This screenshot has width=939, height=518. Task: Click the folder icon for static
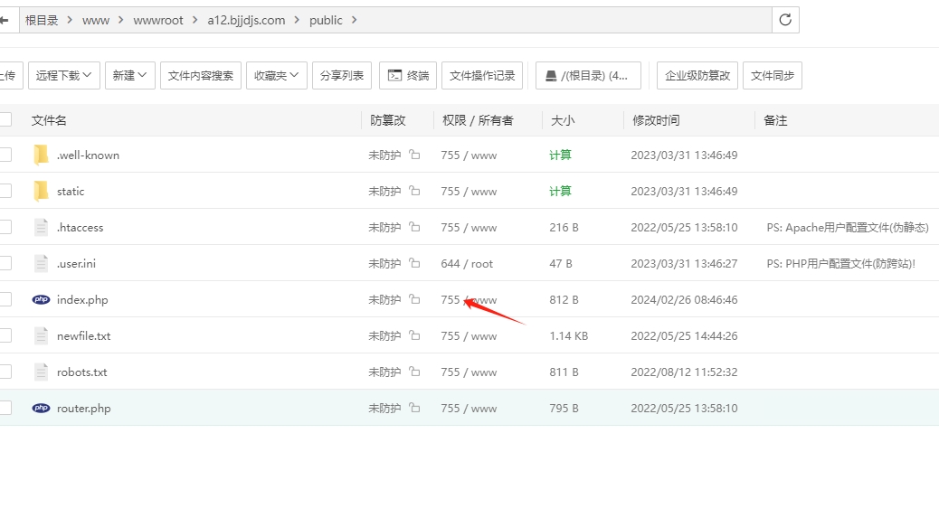point(41,191)
